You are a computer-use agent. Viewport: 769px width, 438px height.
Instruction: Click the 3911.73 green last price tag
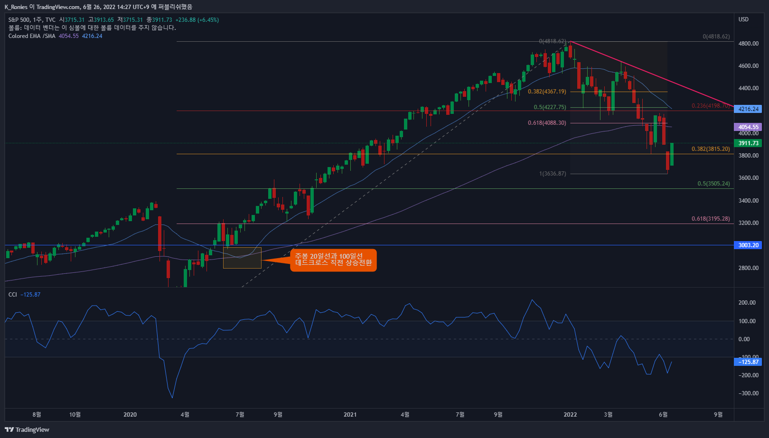(x=748, y=143)
